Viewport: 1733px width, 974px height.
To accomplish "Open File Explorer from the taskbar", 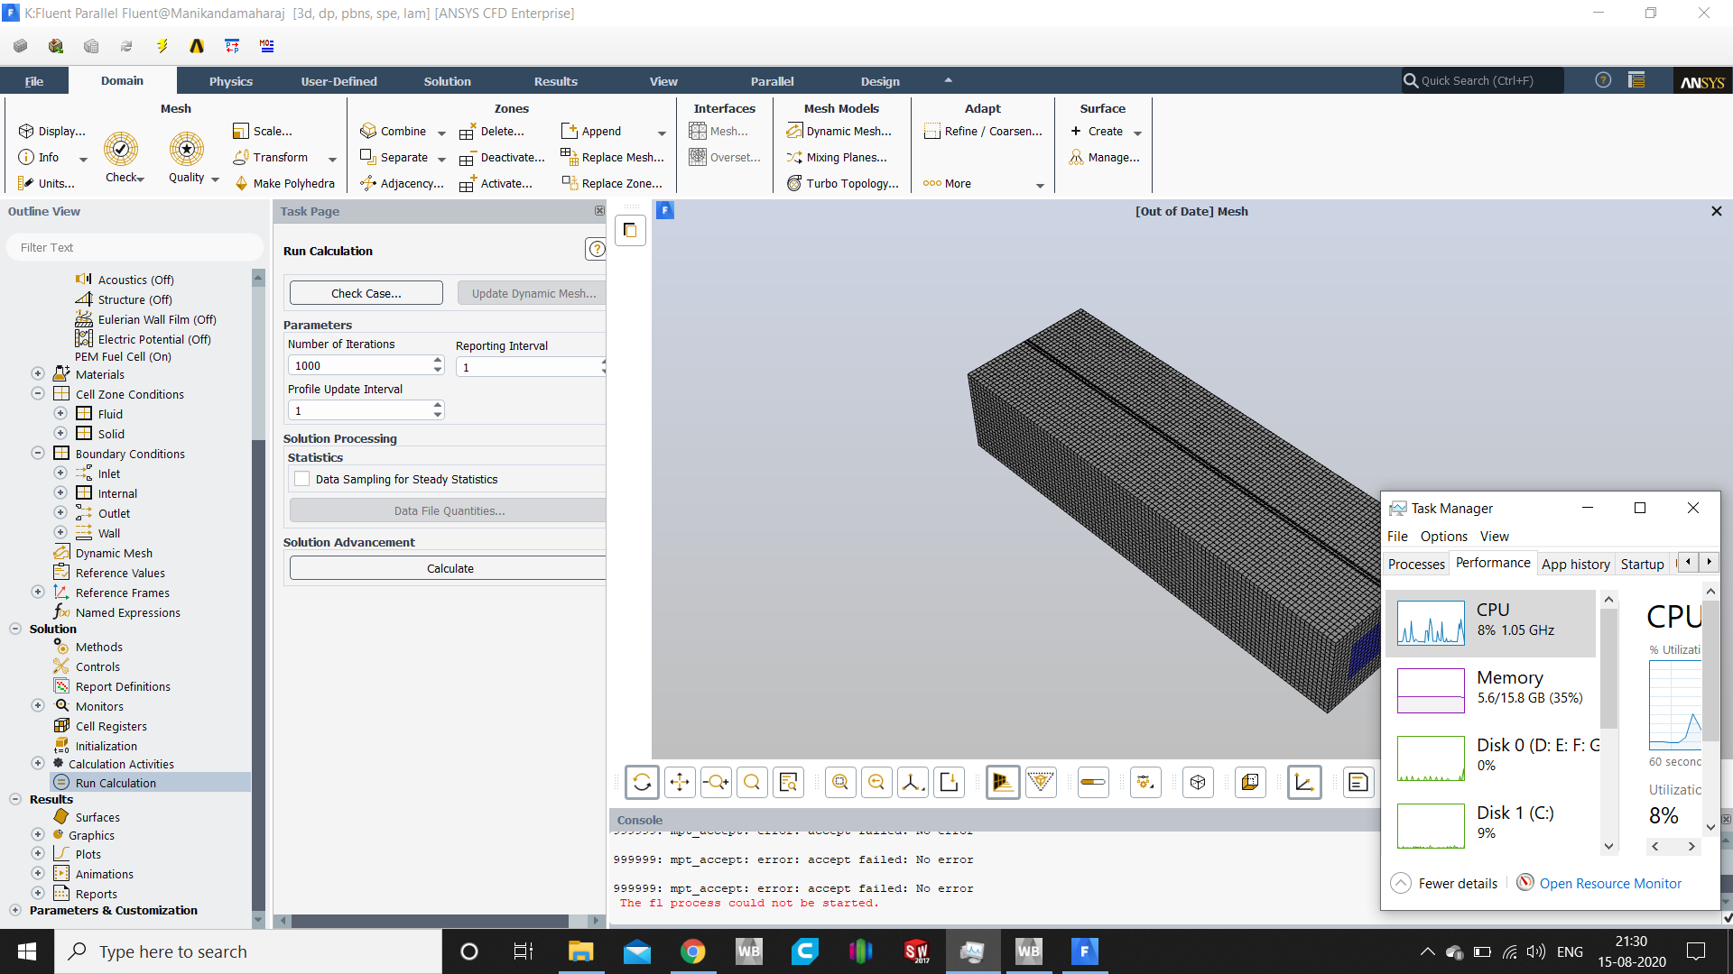I will click(x=580, y=951).
